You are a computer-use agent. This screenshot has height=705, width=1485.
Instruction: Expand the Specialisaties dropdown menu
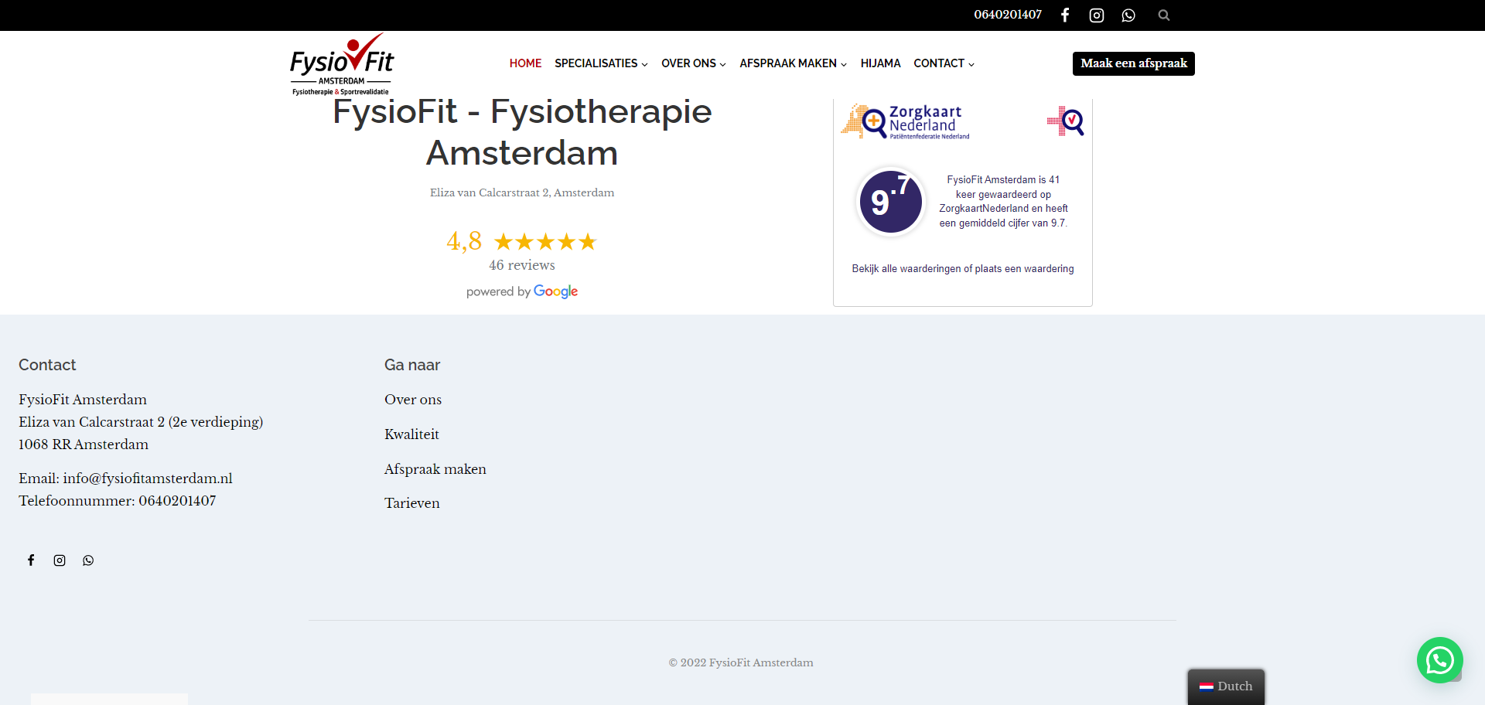pos(601,63)
